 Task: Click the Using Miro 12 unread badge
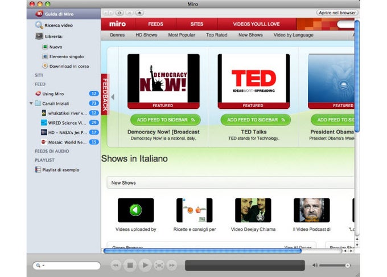[94, 93]
